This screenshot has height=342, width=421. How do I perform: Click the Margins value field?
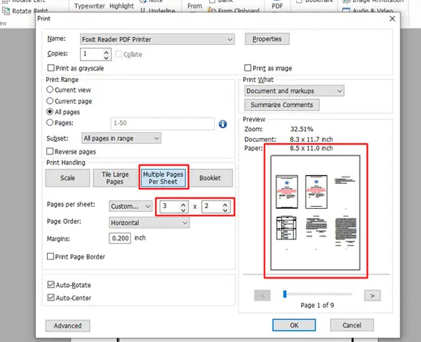[x=120, y=238]
